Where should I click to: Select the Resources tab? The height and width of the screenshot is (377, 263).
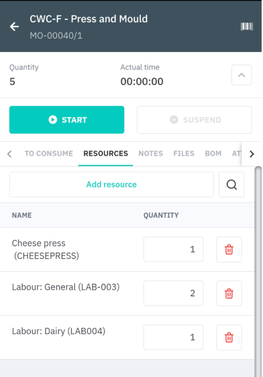(x=106, y=153)
